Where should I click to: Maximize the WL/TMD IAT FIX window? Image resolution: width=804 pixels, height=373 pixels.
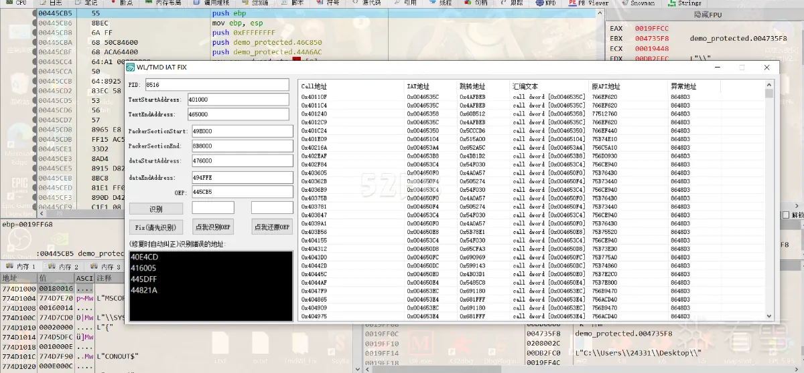tap(742, 68)
